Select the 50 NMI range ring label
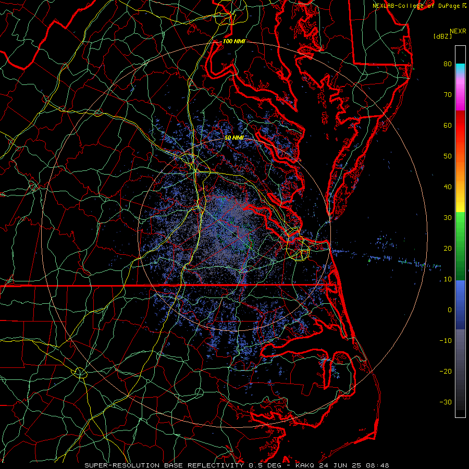 [234, 138]
